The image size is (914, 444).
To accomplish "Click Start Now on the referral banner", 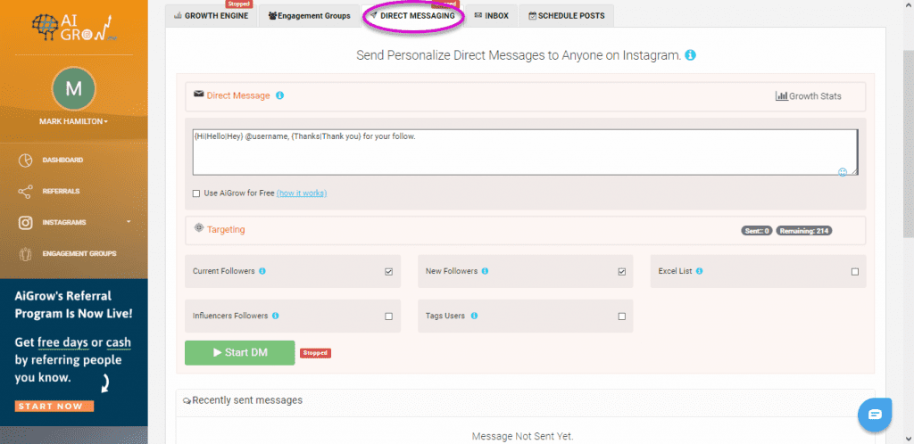I will pyautogui.click(x=54, y=407).
